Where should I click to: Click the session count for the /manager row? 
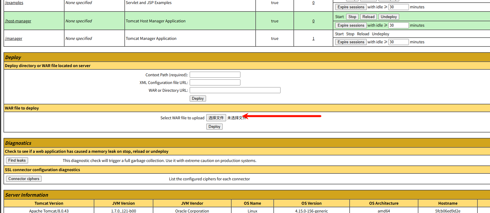[313, 38]
